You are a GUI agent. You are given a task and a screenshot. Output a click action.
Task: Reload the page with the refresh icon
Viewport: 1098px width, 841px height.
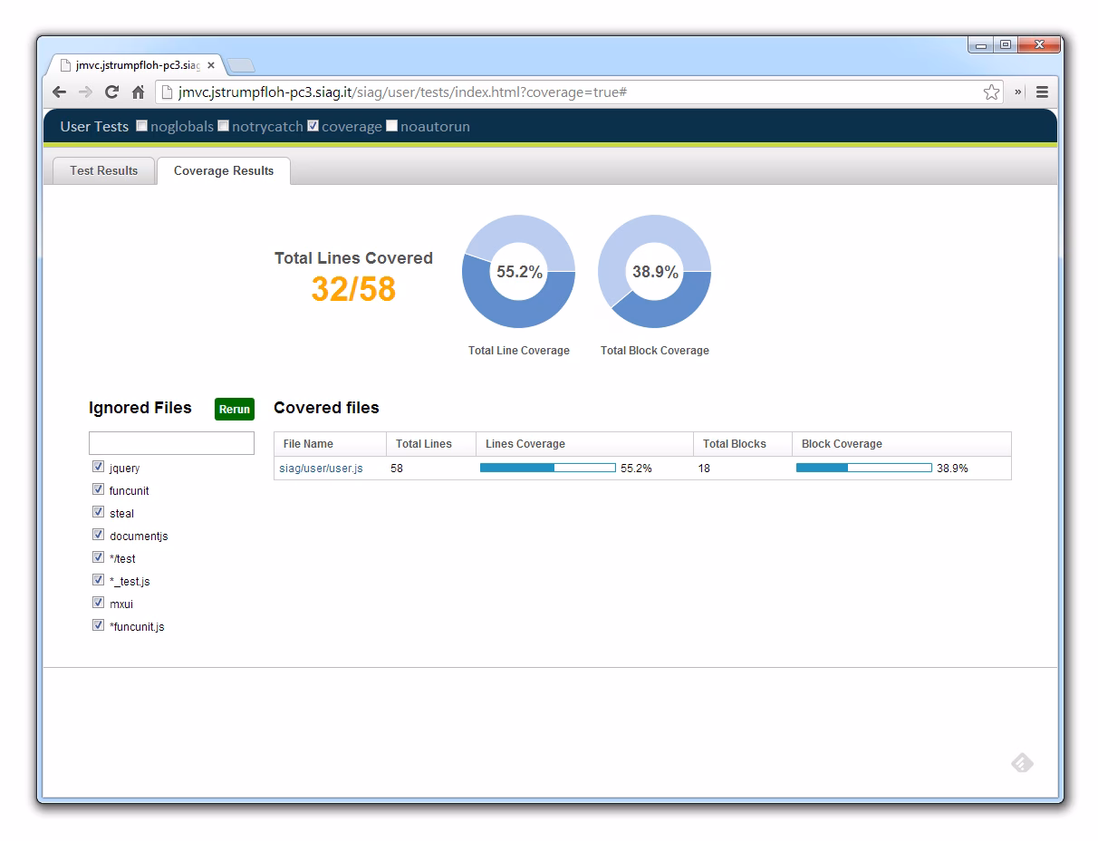click(x=111, y=92)
